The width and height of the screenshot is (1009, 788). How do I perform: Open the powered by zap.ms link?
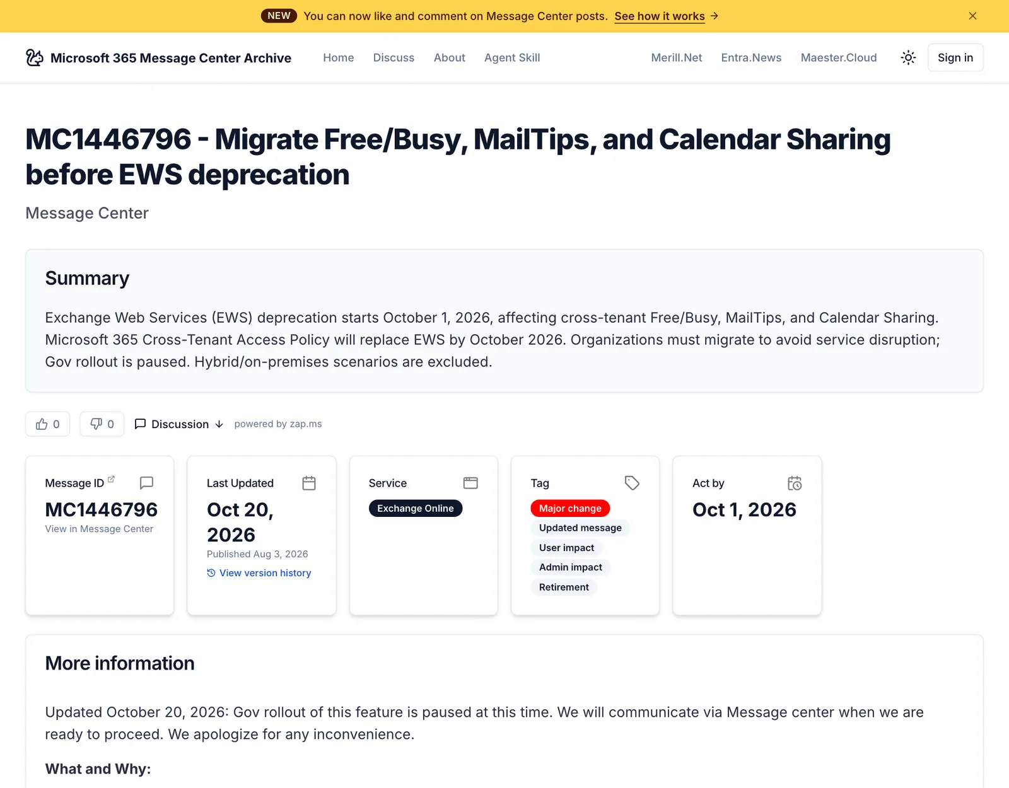[278, 424]
